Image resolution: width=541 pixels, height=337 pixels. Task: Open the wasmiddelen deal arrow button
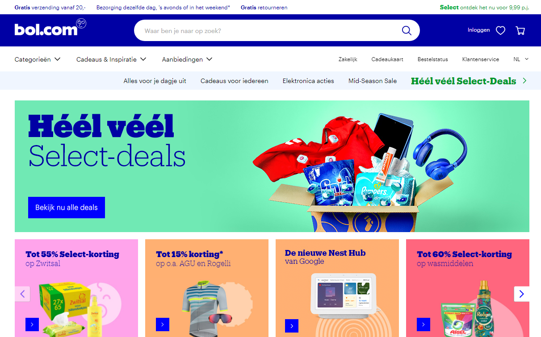424,324
